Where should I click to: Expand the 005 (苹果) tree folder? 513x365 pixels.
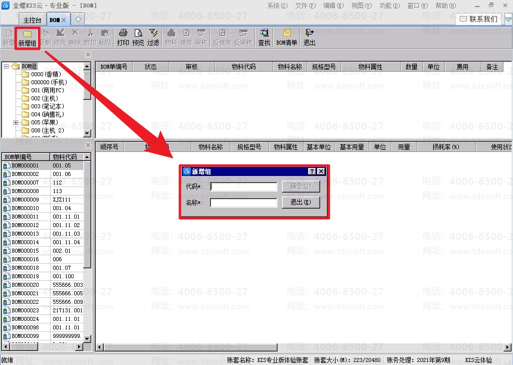pyautogui.click(x=16, y=122)
